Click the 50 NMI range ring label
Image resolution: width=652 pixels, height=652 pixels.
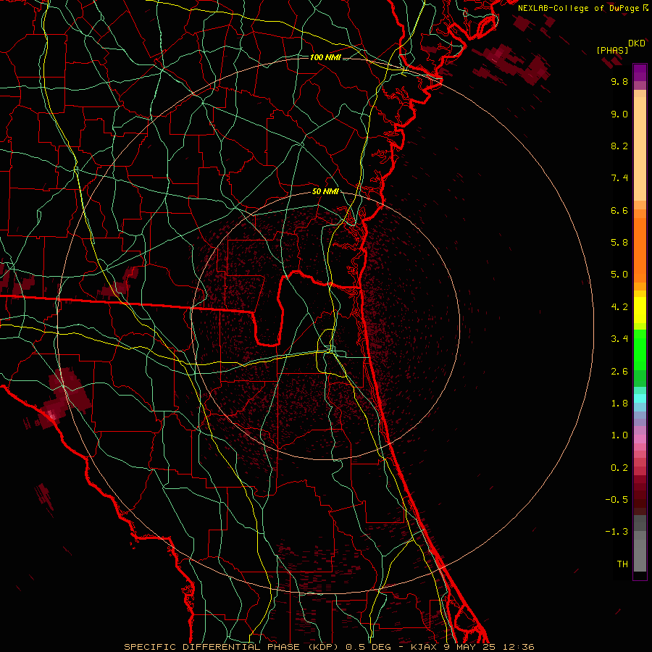click(x=325, y=191)
